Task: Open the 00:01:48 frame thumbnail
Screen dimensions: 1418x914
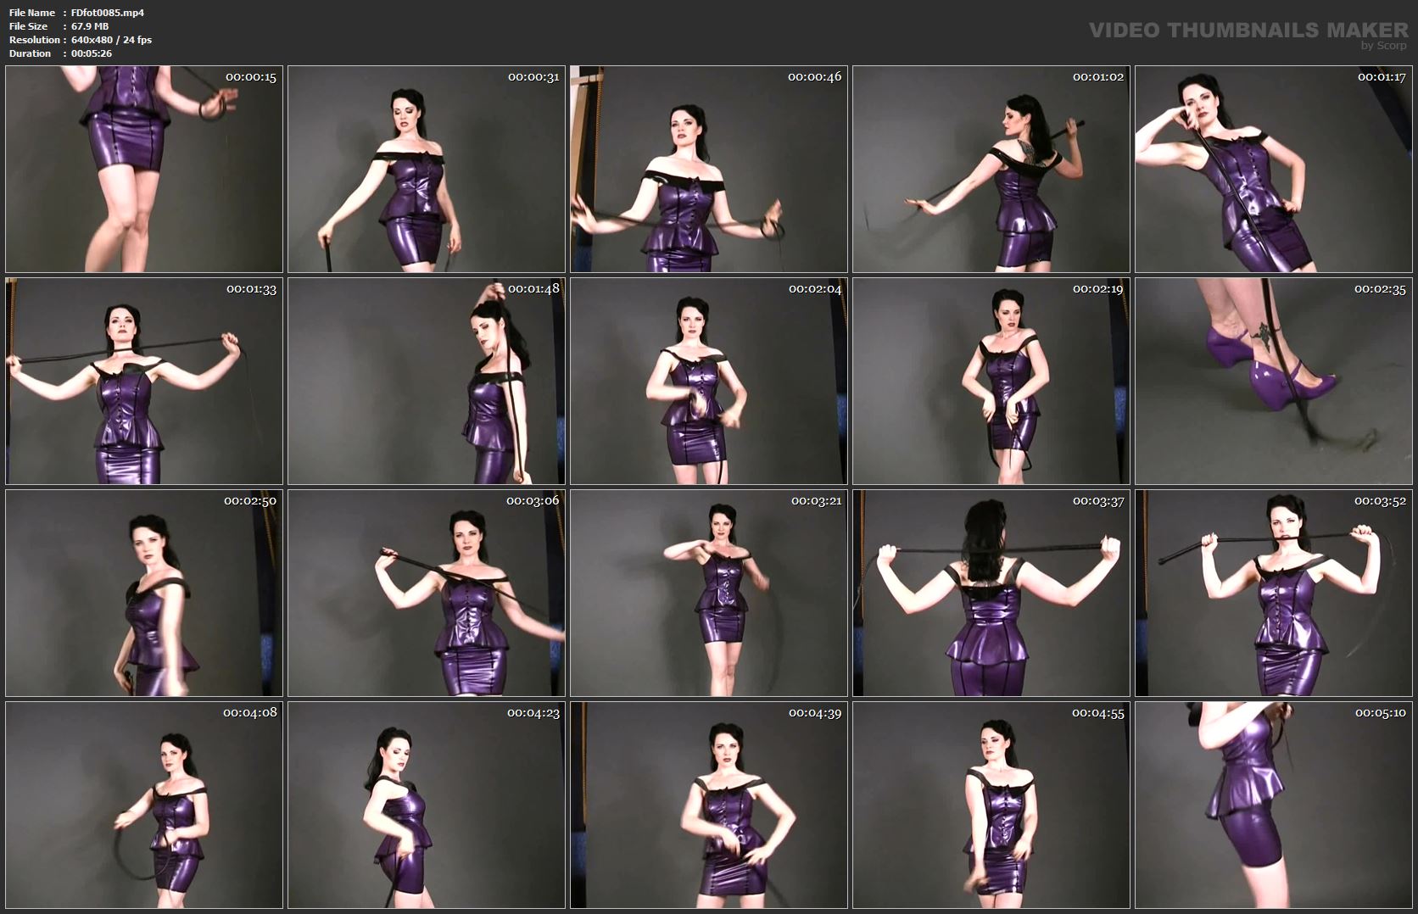Action: tap(427, 381)
